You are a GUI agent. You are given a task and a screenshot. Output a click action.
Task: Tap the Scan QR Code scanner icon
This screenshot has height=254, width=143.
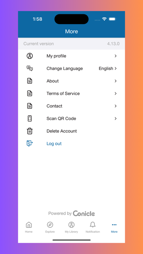[30, 118]
